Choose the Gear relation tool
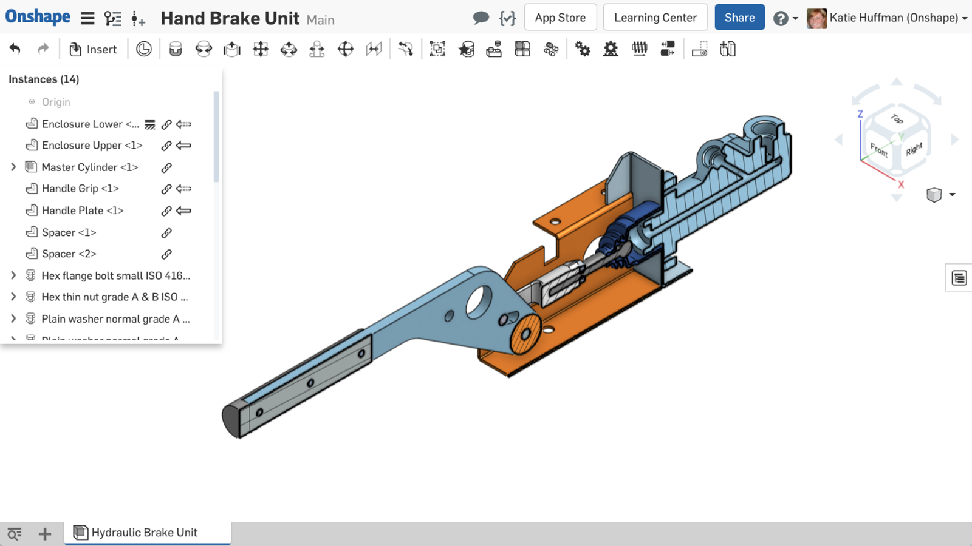 (583, 49)
